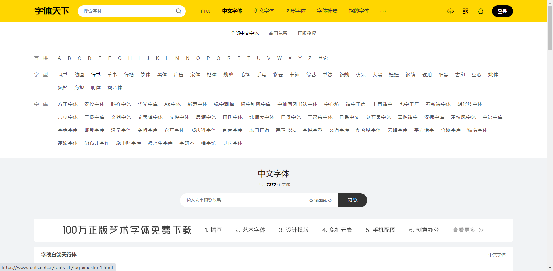Open the 庞门正道 foundry
Image resolution: width=553 pixels, height=271 pixels.
click(259, 130)
